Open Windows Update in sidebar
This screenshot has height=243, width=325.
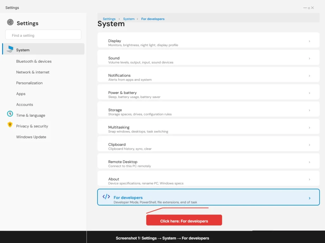tap(31, 137)
